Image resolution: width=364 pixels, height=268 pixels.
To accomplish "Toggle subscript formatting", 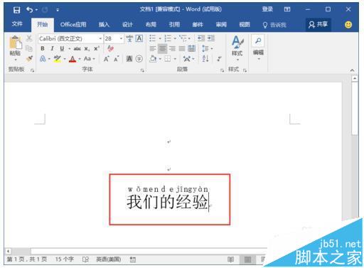I will (x=87, y=49).
